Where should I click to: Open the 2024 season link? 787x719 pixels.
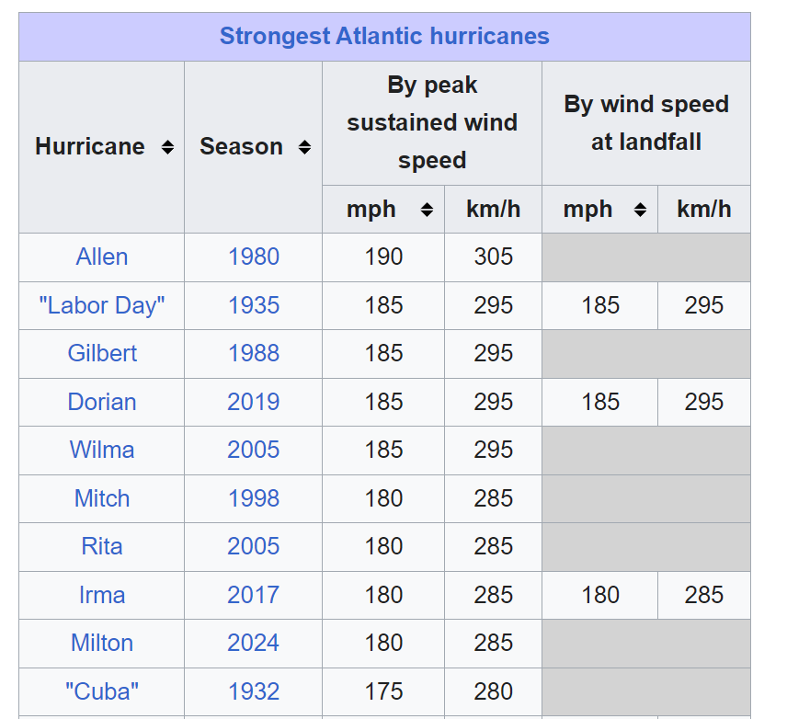254,643
